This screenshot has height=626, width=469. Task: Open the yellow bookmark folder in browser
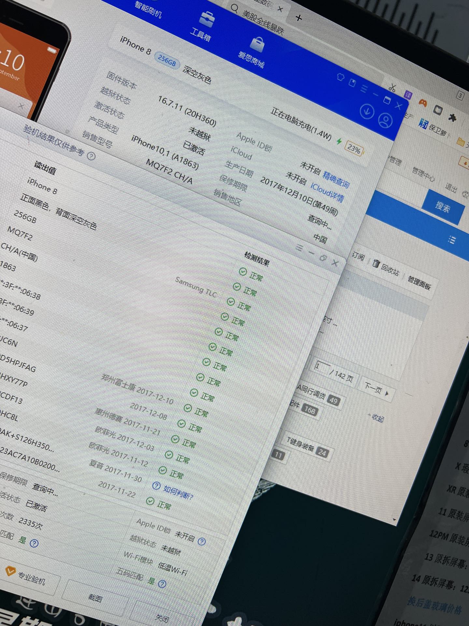pos(461,142)
